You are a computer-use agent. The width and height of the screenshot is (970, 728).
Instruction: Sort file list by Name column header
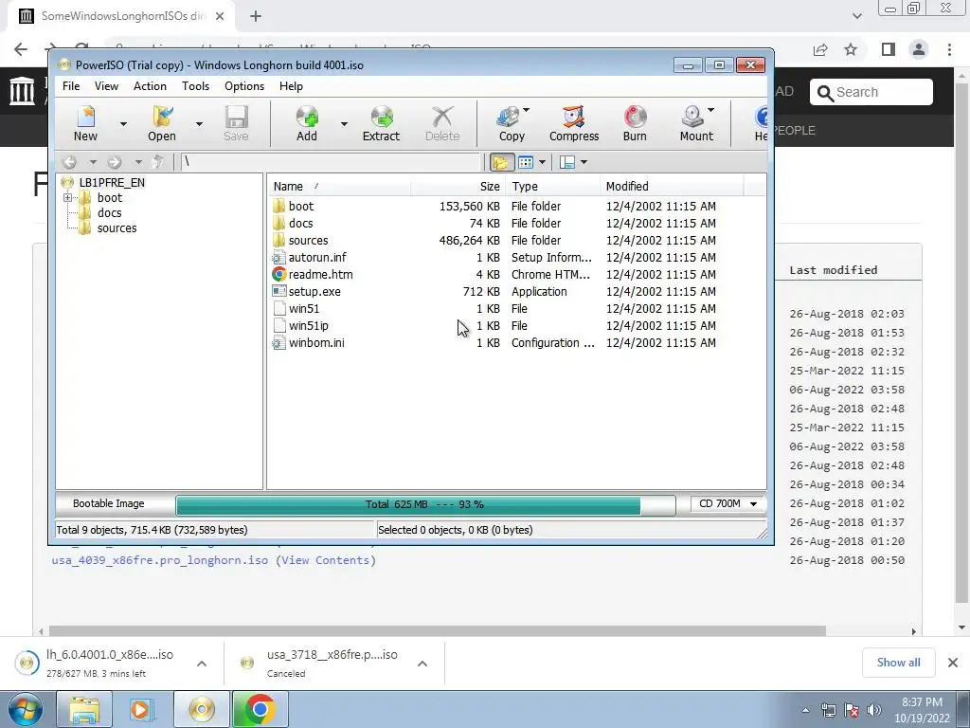click(340, 187)
